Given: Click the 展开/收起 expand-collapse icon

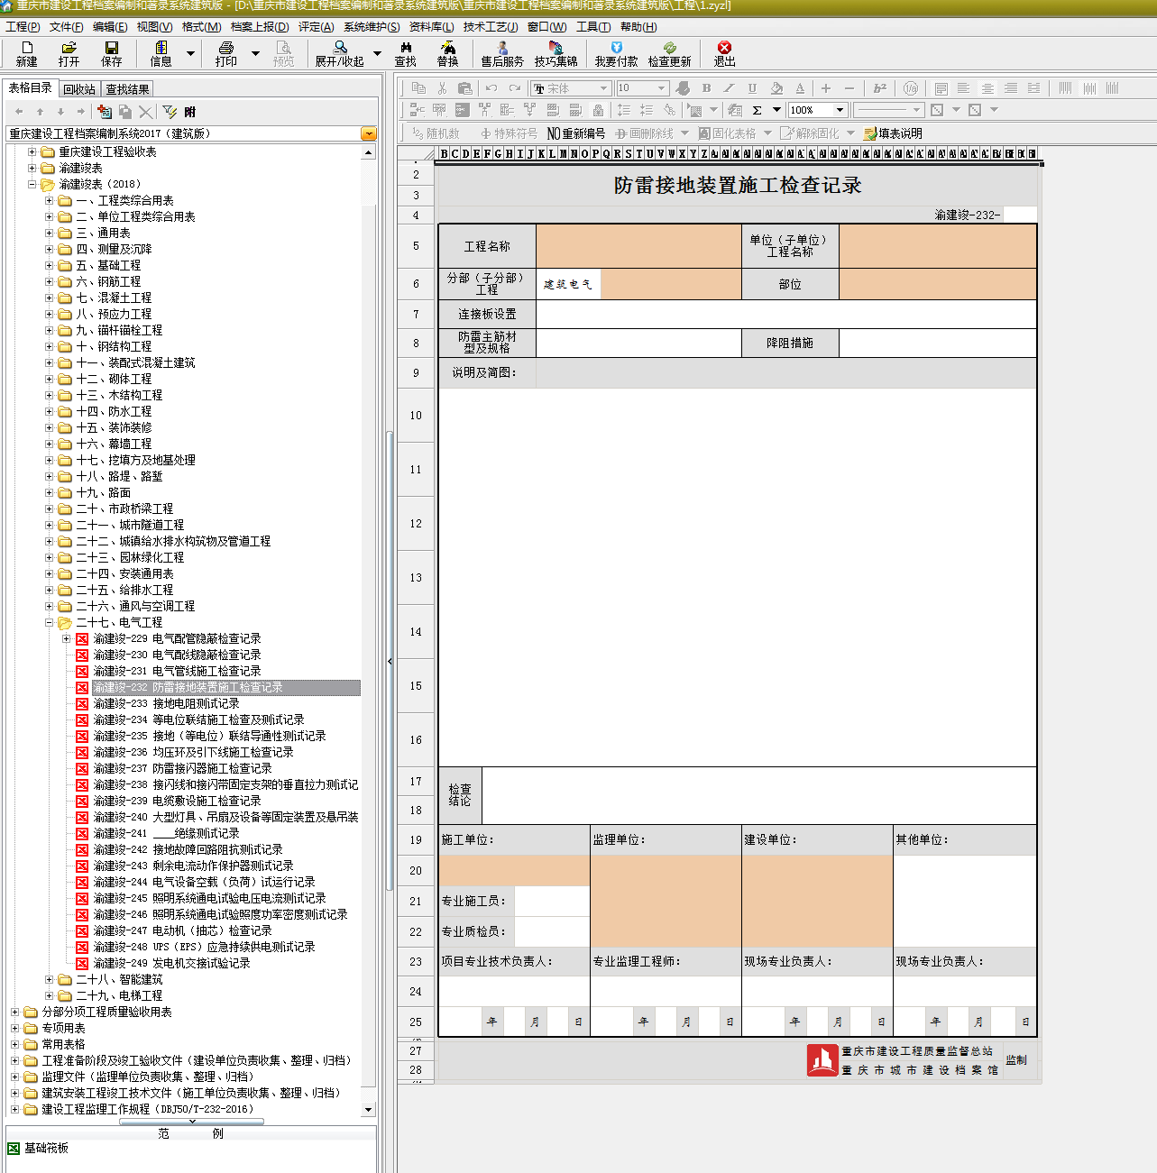Looking at the screenshot, I should pos(339,54).
